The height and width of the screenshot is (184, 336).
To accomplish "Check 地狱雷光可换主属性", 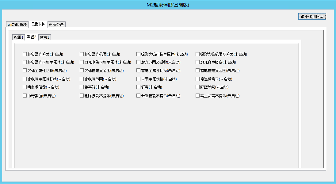I will pyautogui.click(x=25, y=62).
